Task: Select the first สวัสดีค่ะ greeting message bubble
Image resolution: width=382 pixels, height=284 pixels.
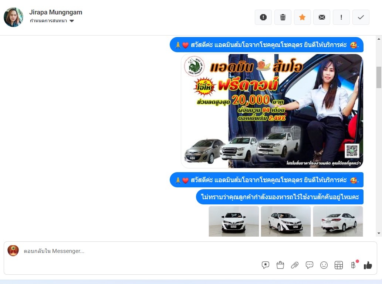Action: tap(267, 45)
